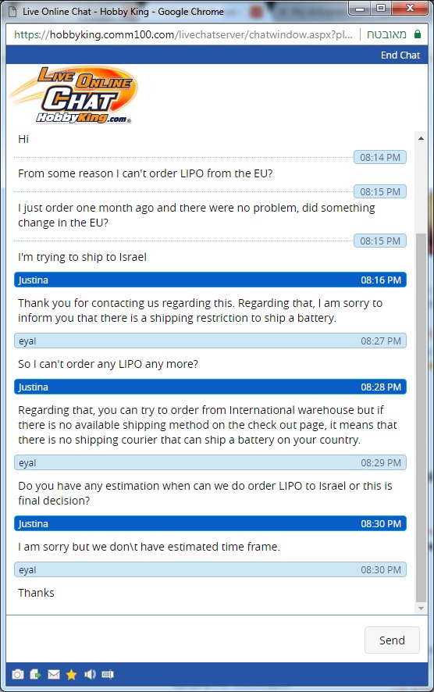
Task: Click the window resize icon in bottom toolbar
Action: (x=108, y=674)
